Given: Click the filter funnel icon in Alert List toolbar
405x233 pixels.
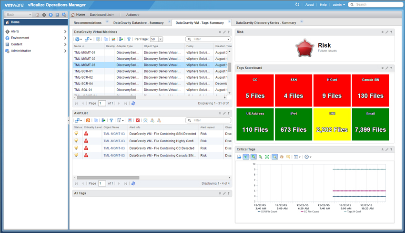Looking at the screenshot, I should coord(111,120).
